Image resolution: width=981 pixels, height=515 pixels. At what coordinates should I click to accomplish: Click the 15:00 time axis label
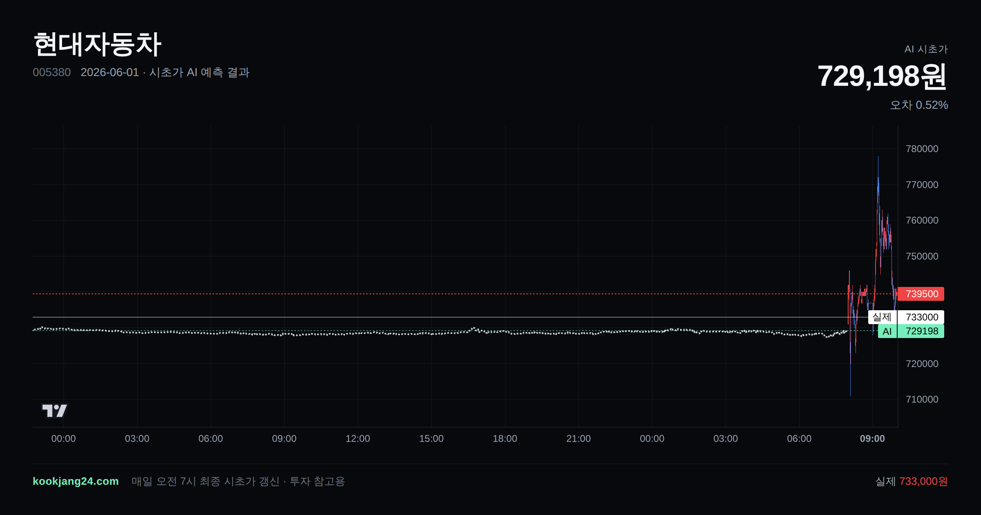(431, 439)
